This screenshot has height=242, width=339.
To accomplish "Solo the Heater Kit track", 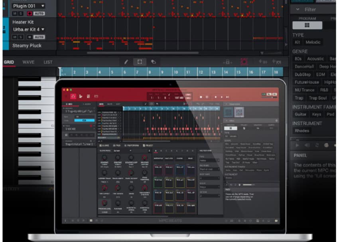I will [x=20, y=37].
